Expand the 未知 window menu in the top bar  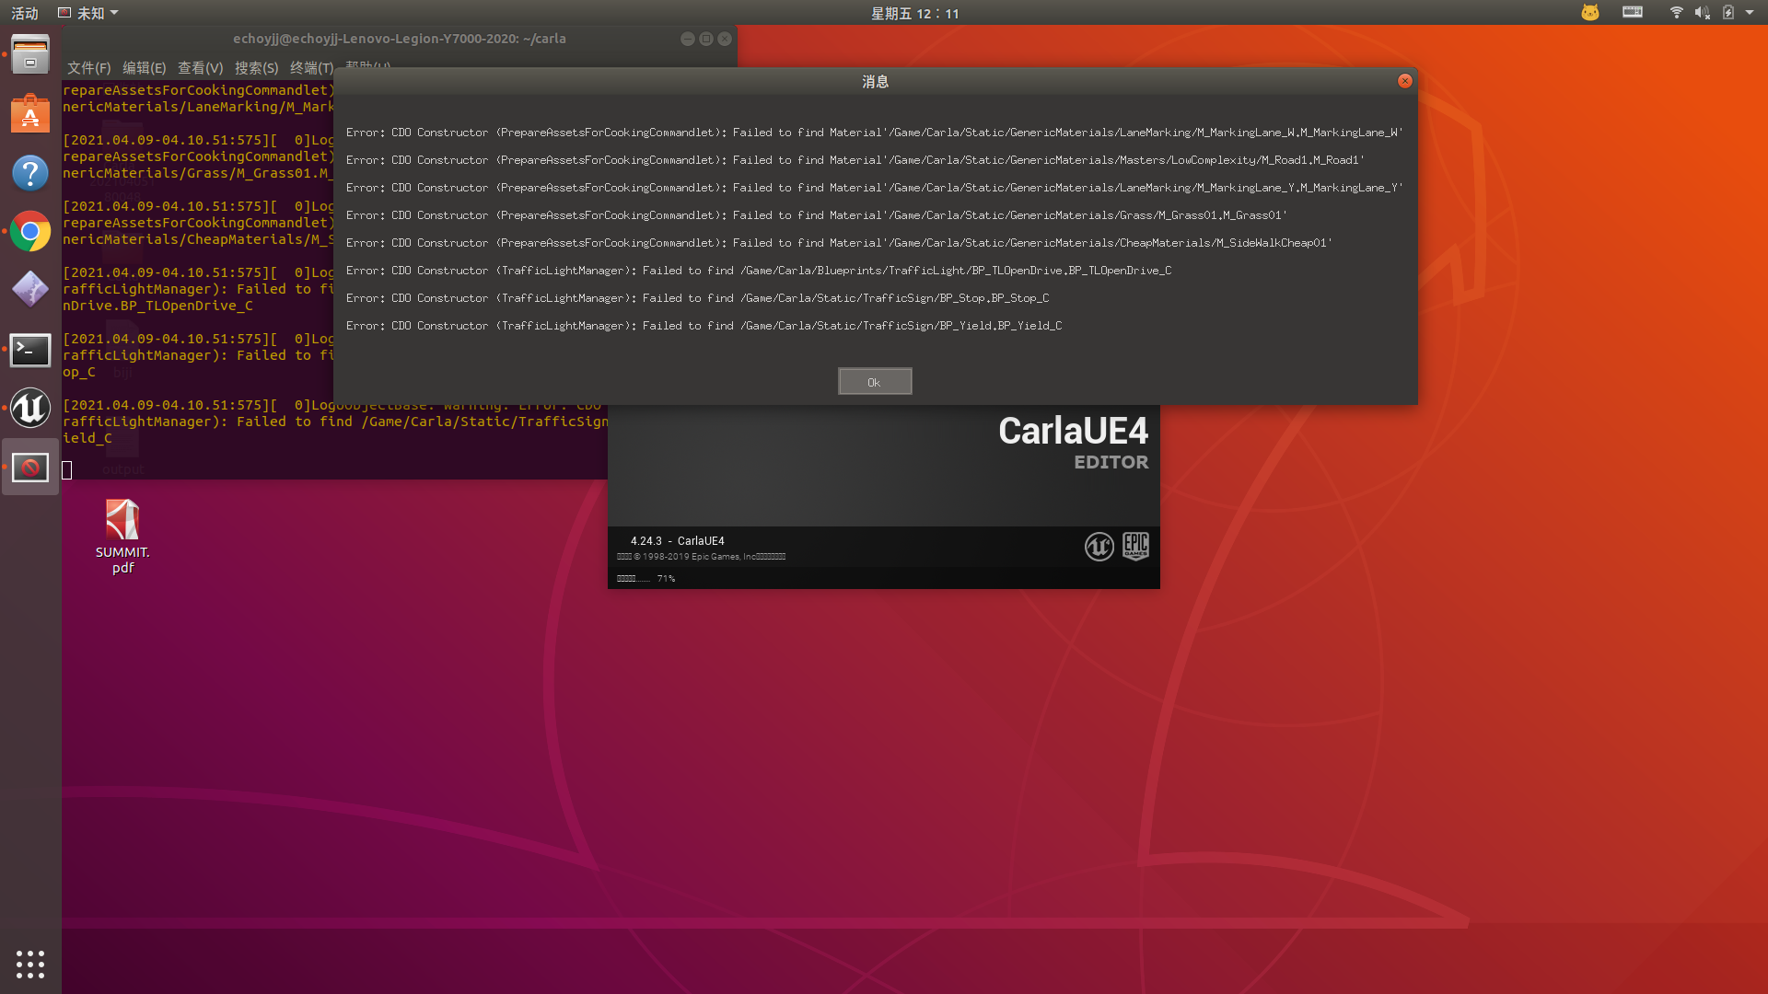pos(88,12)
